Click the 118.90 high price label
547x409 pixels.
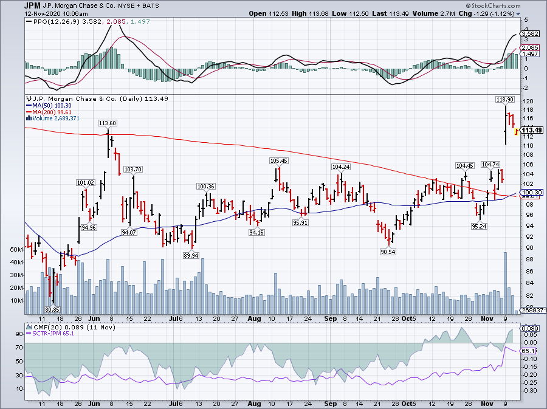[505, 100]
